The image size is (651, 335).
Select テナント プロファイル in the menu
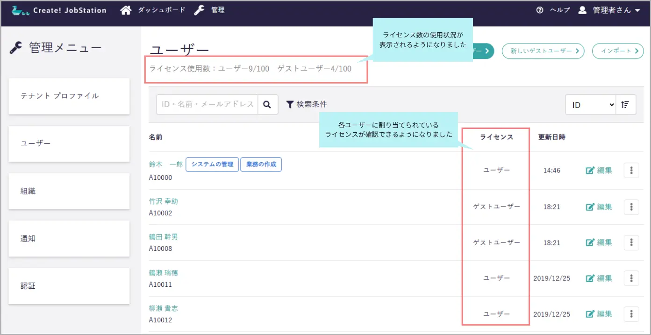(69, 96)
